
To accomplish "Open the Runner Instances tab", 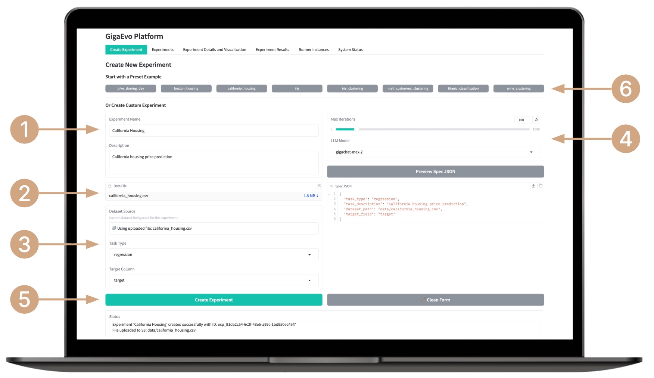I will (314, 50).
